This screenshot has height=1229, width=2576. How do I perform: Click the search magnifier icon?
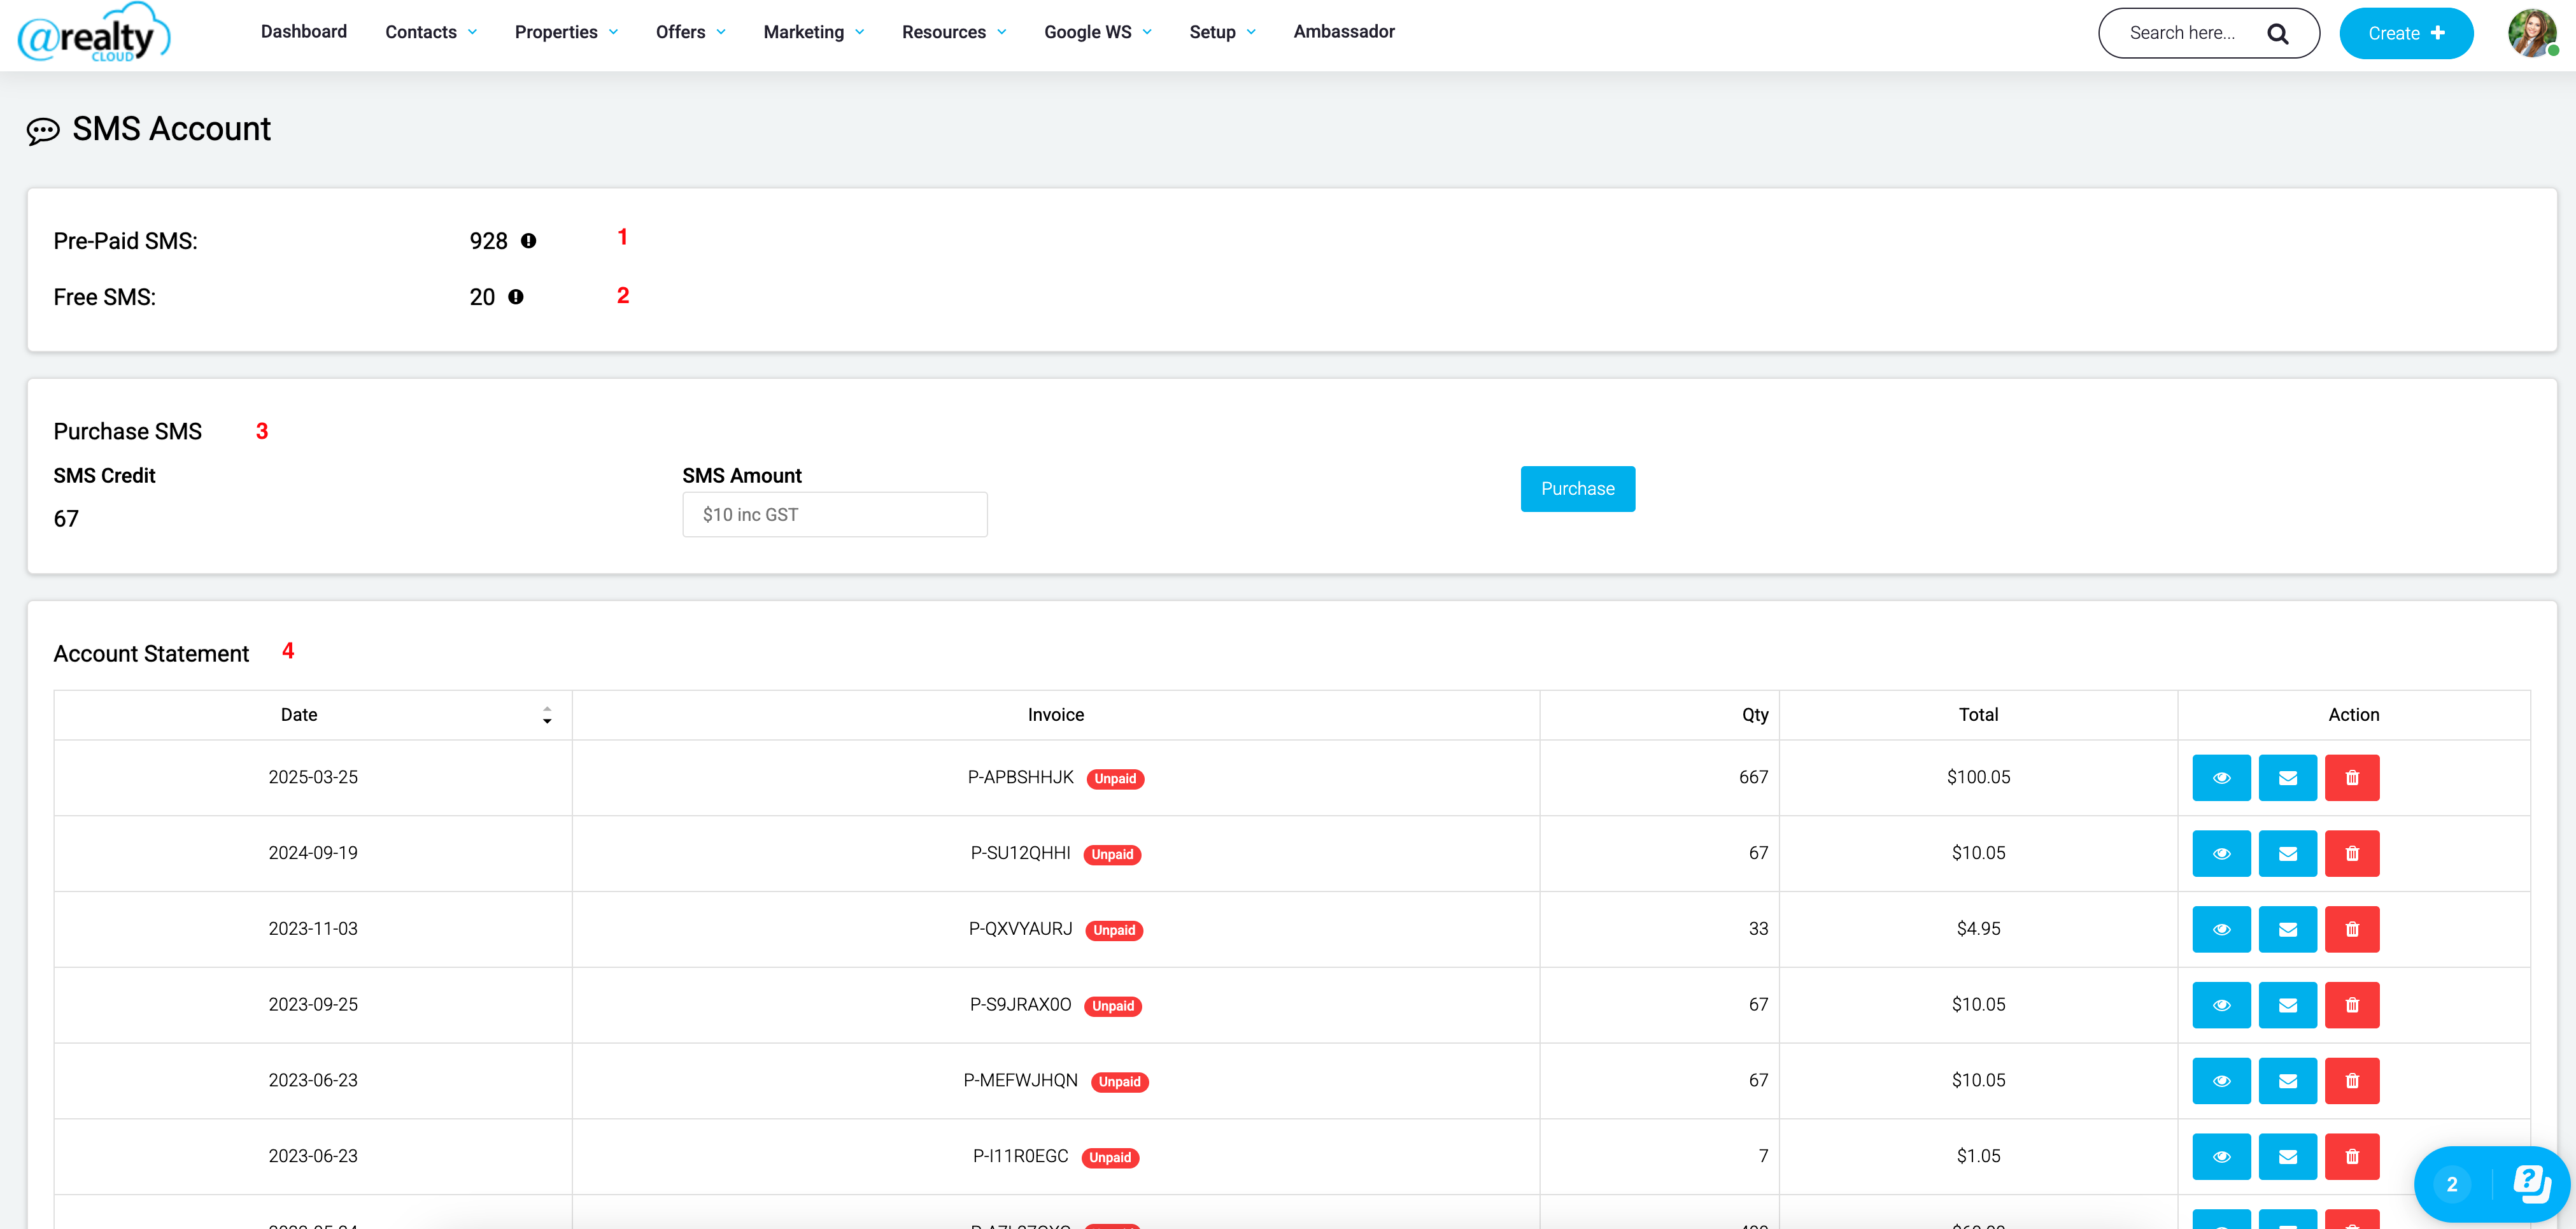pyautogui.click(x=2277, y=34)
